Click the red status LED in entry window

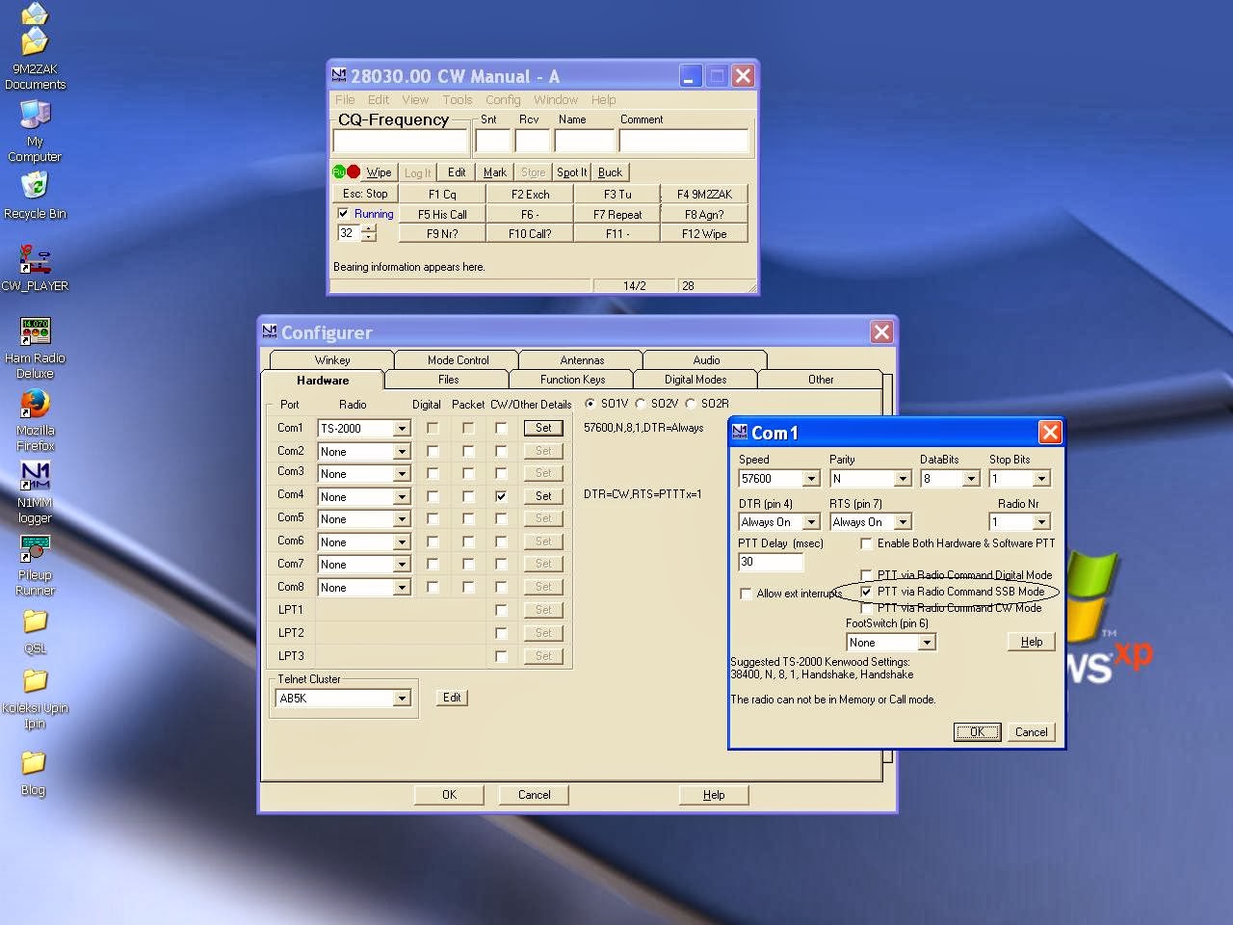click(354, 172)
